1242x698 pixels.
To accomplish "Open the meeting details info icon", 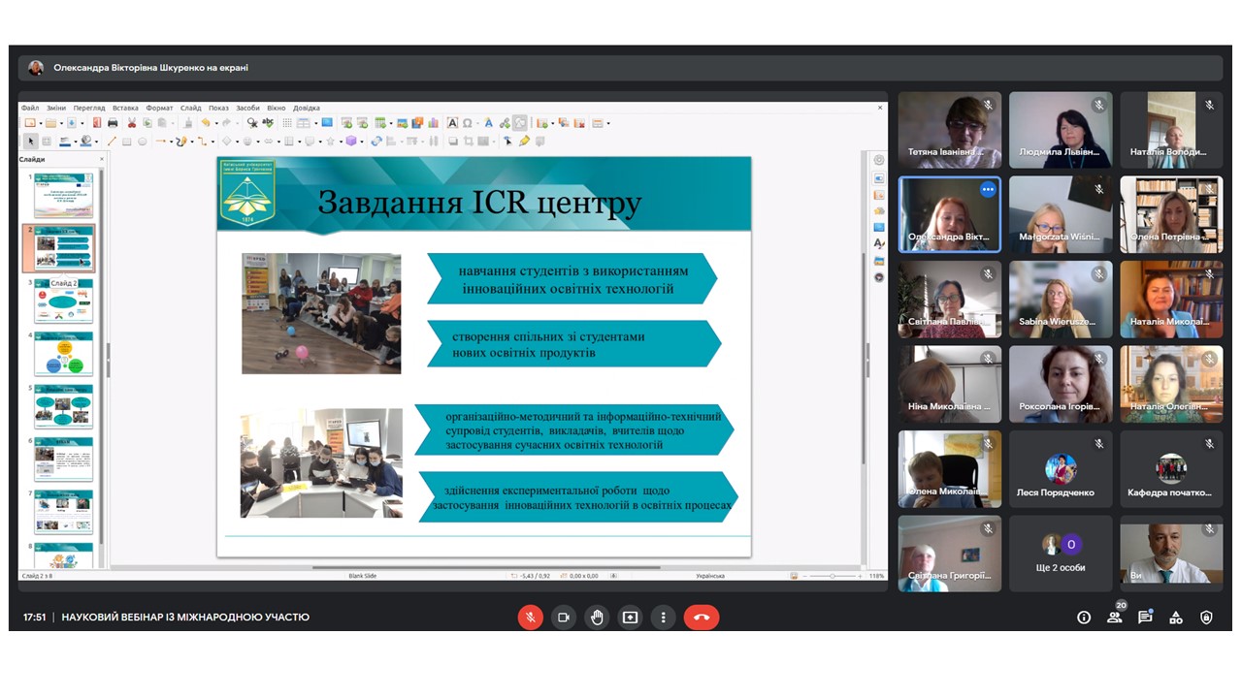I will [1084, 618].
